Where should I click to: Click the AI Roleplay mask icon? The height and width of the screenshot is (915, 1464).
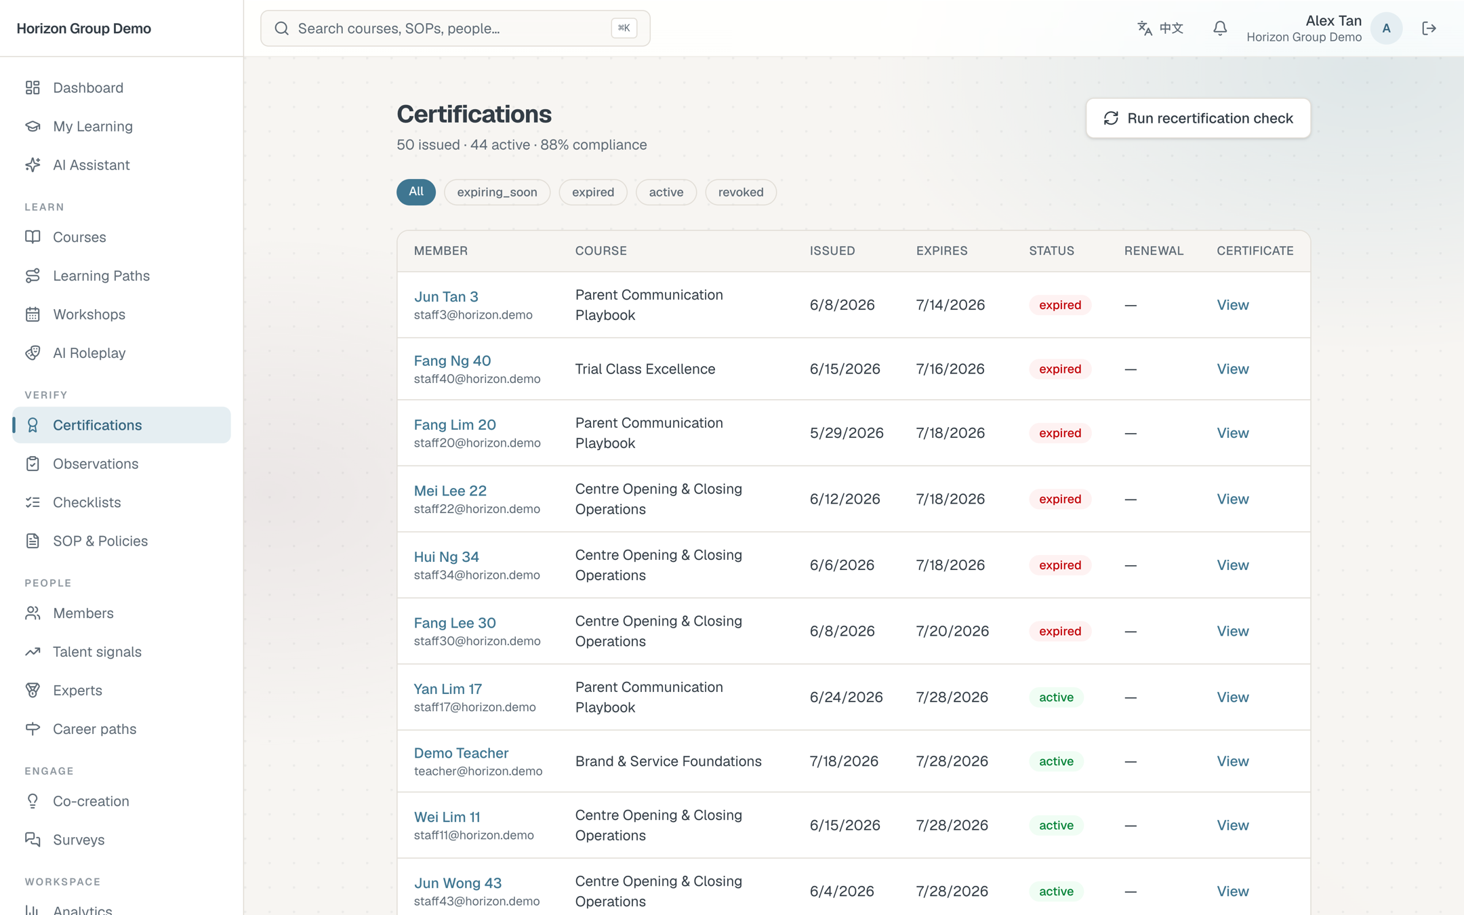pyautogui.click(x=33, y=353)
